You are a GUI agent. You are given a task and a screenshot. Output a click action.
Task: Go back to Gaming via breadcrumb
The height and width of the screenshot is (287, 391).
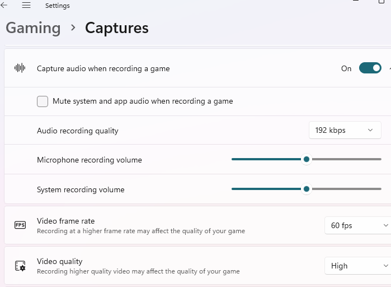click(33, 27)
